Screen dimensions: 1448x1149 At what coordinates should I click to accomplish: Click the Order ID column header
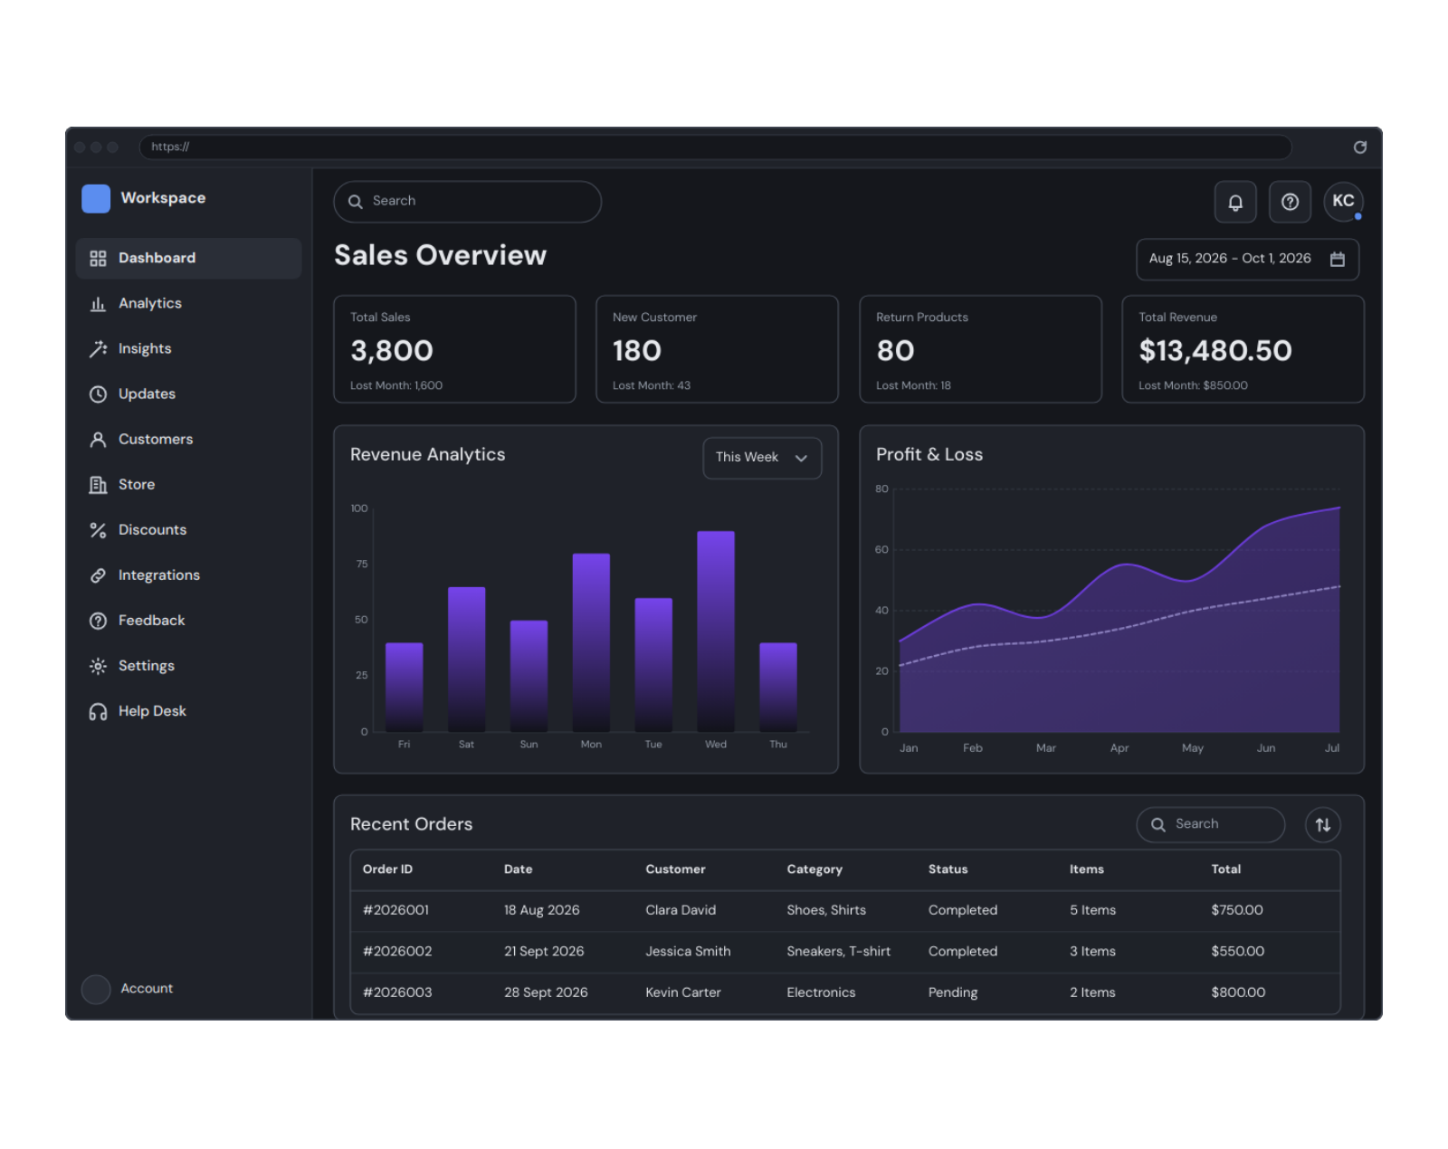tap(387, 869)
